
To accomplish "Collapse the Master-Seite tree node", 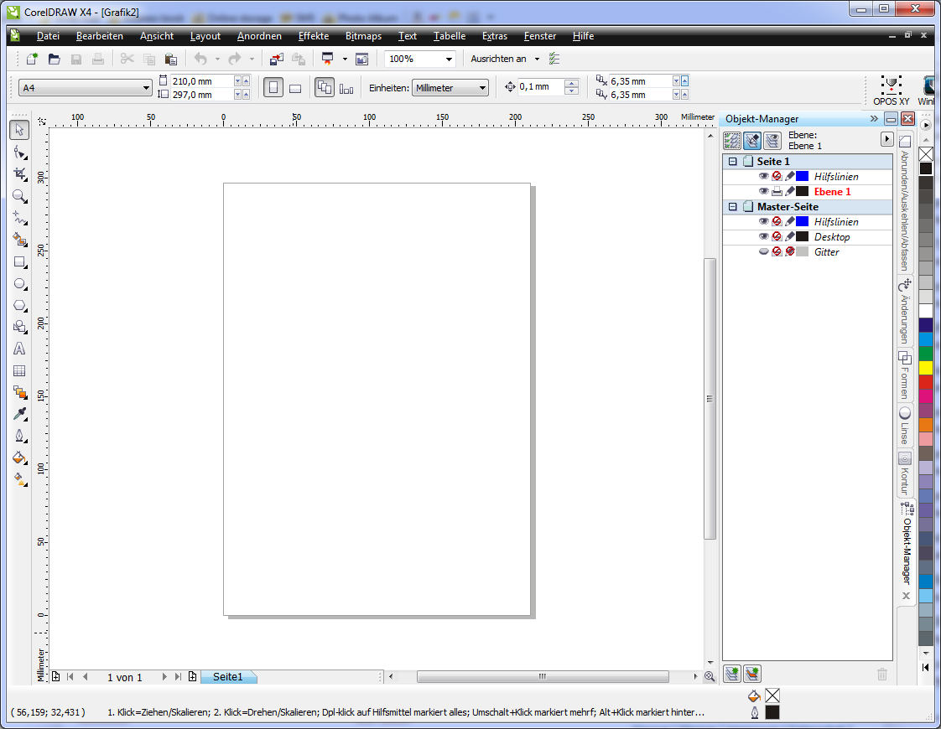I will coord(732,207).
